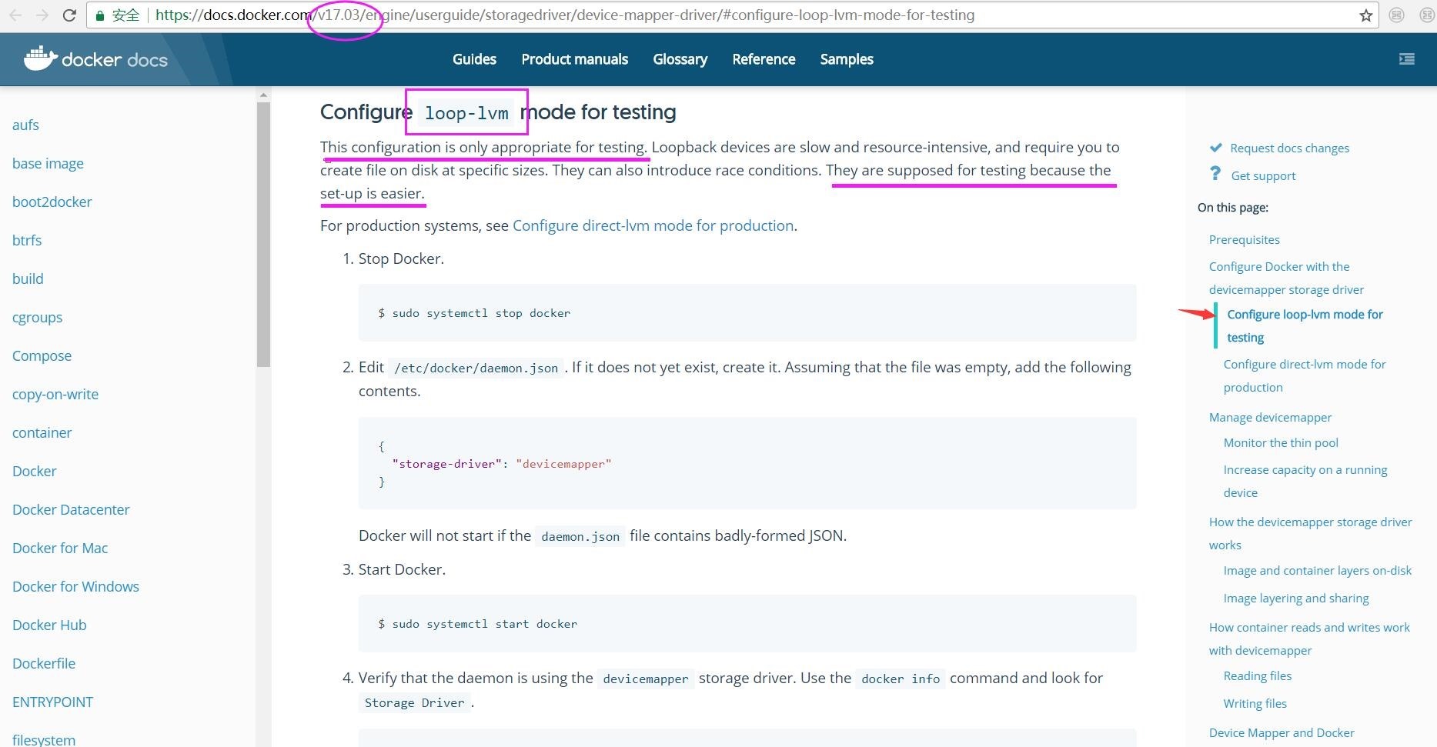The height and width of the screenshot is (747, 1437).
Task: Click Request docs changes link
Action: (1289, 148)
